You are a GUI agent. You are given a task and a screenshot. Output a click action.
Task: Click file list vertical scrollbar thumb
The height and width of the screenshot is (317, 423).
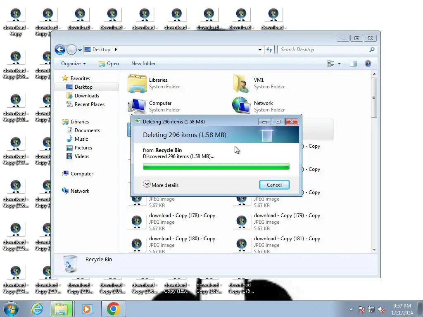(x=374, y=97)
